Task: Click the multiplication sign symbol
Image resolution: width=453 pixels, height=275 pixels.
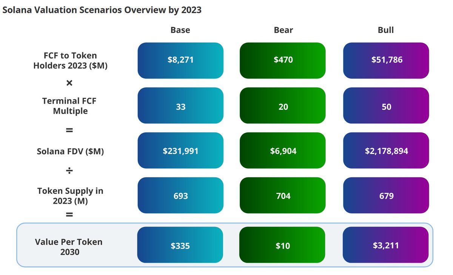Action: pos(69,83)
